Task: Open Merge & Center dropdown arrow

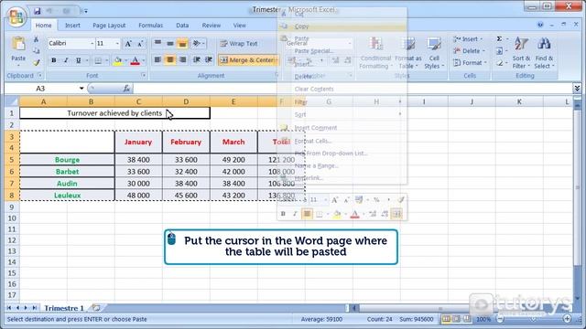Action: coord(277,60)
